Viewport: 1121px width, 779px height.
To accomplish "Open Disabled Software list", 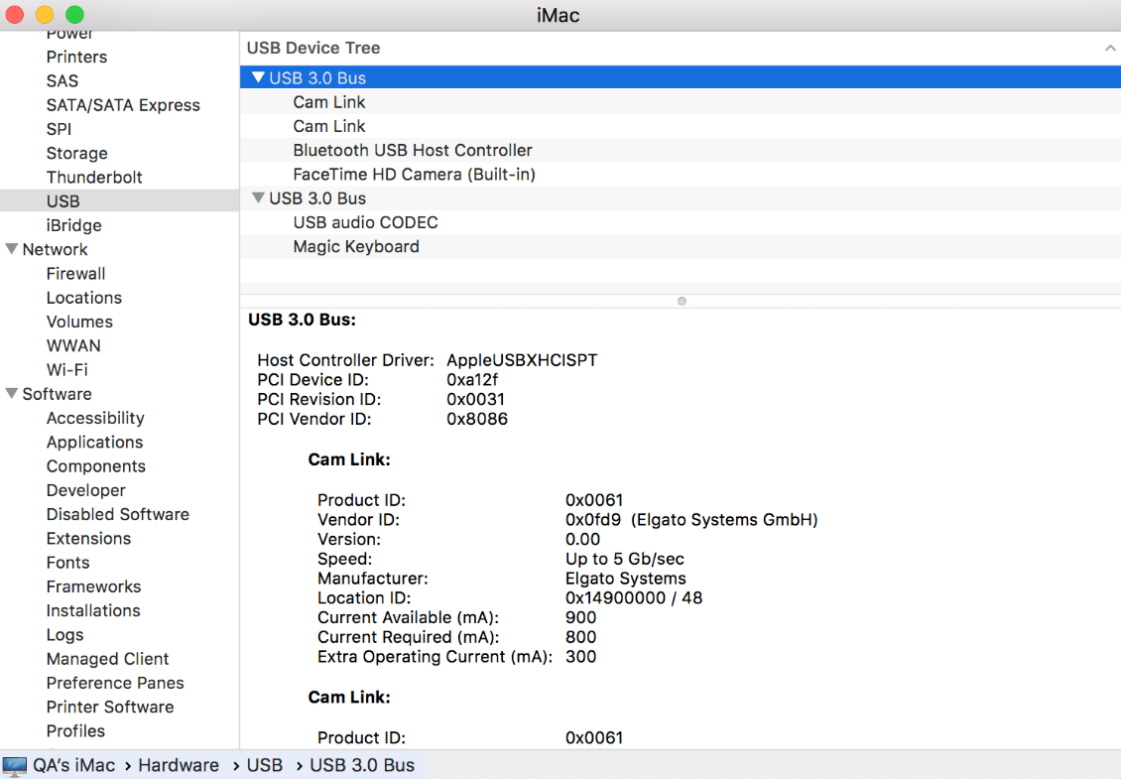I will (x=117, y=514).
